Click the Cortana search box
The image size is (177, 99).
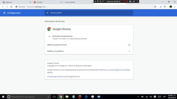tap(28, 97)
